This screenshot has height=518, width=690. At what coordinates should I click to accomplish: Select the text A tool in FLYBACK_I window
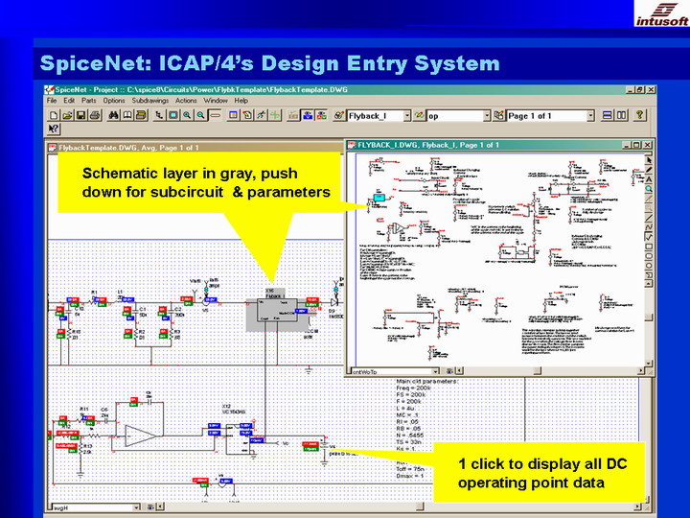point(649,179)
